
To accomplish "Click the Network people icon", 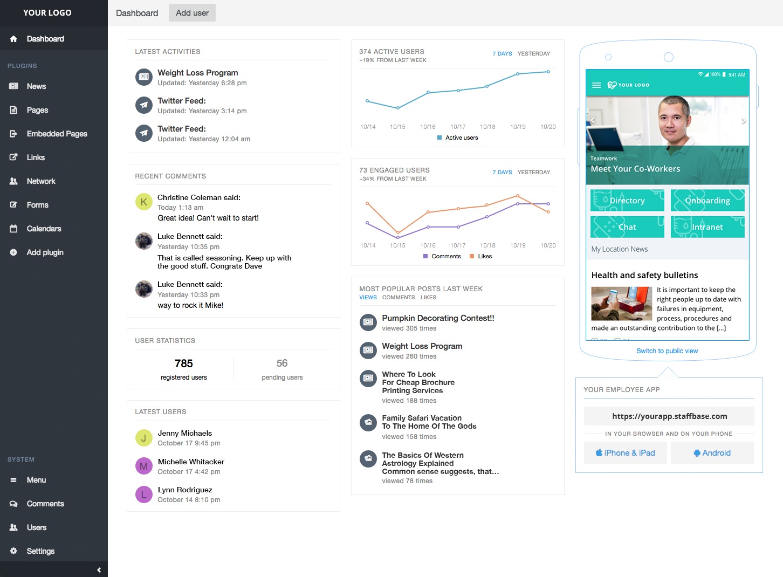I will click(x=13, y=181).
